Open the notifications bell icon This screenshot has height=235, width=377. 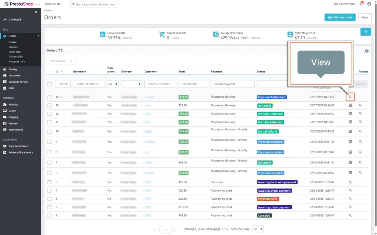[362, 4]
